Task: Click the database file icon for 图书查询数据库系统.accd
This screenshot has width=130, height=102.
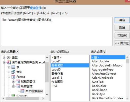Action: pyautogui.click(x=9, y=62)
